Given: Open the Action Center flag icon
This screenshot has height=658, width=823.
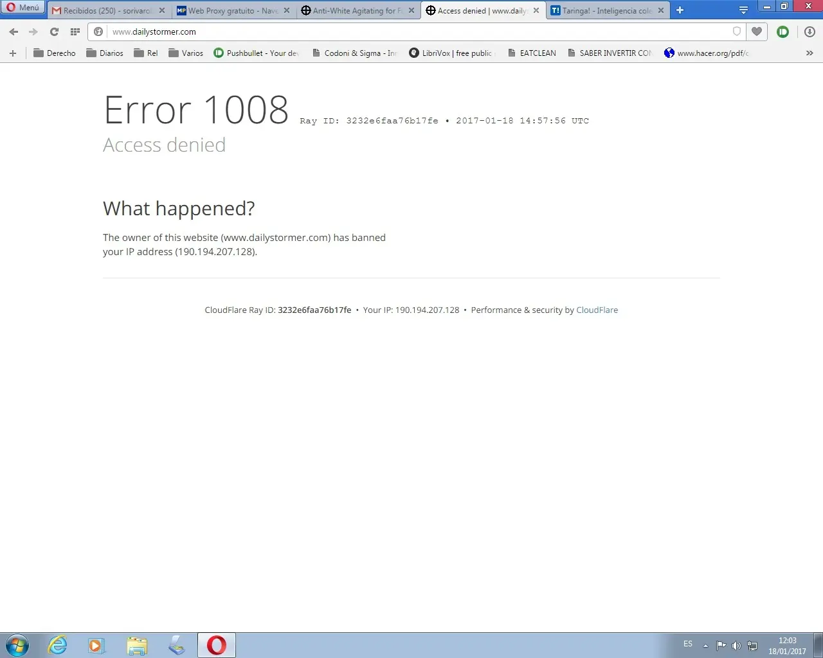Looking at the screenshot, I should [721, 646].
